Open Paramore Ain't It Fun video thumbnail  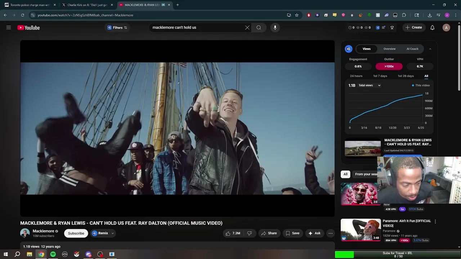[361, 230]
